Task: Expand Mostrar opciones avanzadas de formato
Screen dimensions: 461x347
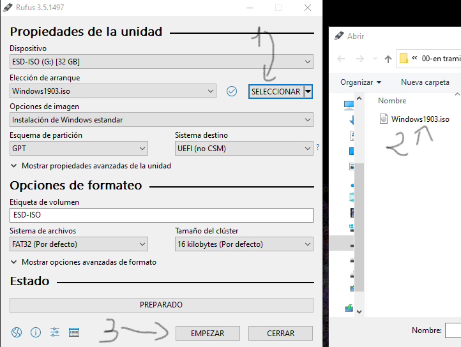Action: 83,262
